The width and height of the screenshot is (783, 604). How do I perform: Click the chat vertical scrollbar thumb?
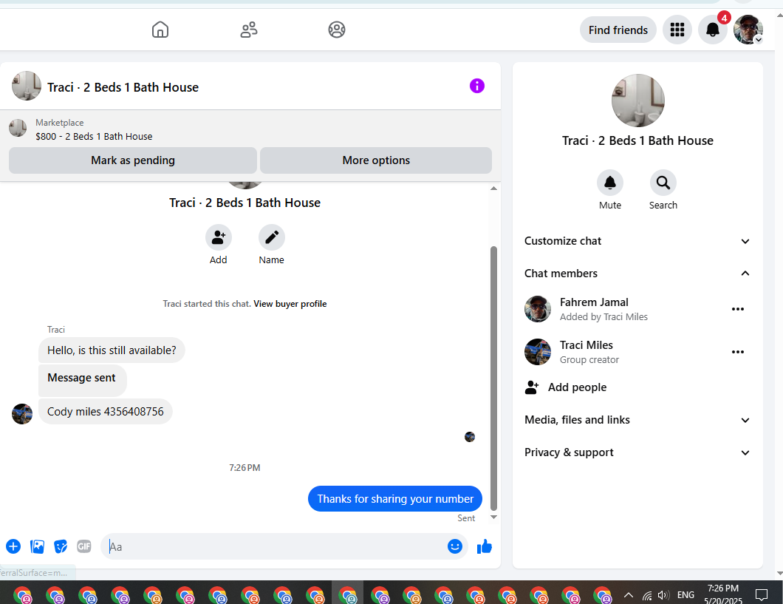point(494,379)
